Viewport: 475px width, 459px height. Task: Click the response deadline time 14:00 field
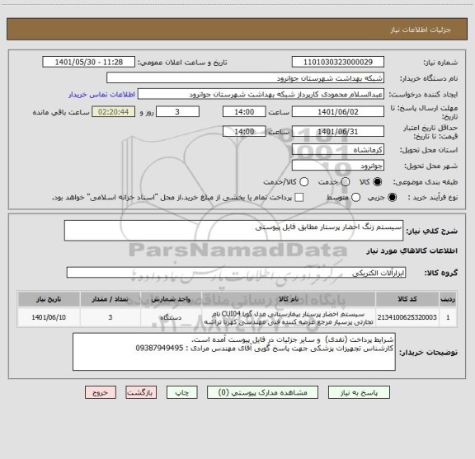pyautogui.click(x=244, y=112)
